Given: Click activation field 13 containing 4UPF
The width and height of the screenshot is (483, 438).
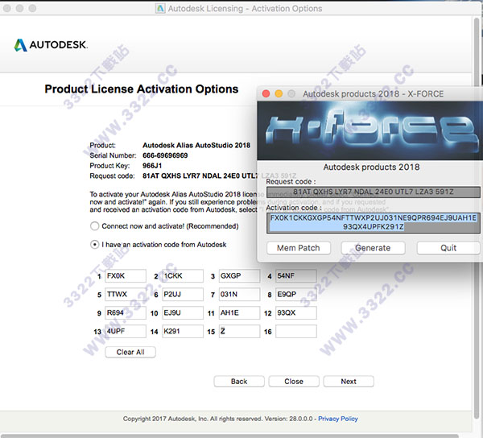Looking at the screenshot, I should (x=126, y=332).
